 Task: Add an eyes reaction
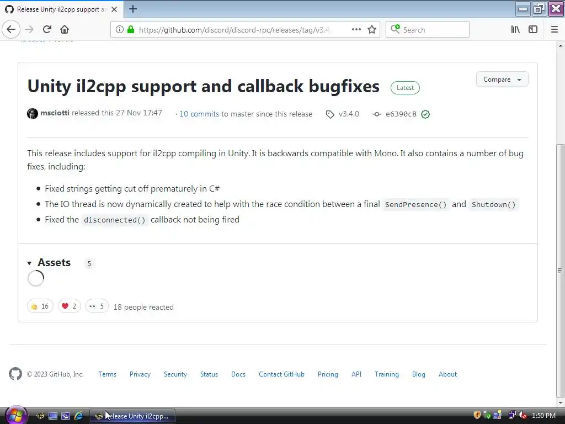(97, 306)
